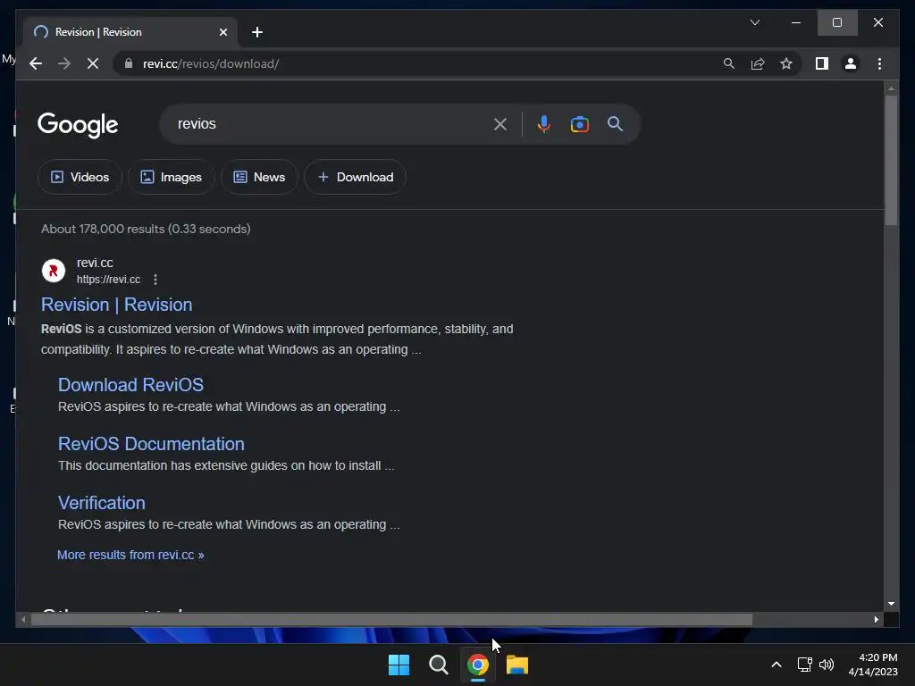The width and height of the screenshot is (915, 686).
Task: Click the https://revi.cc URL text
Action: point(108,280)
